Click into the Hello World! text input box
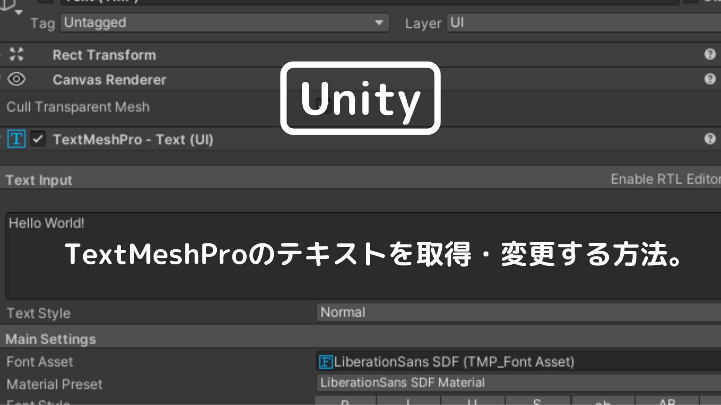The image size is (721, 405). click(x=363, y=256)
